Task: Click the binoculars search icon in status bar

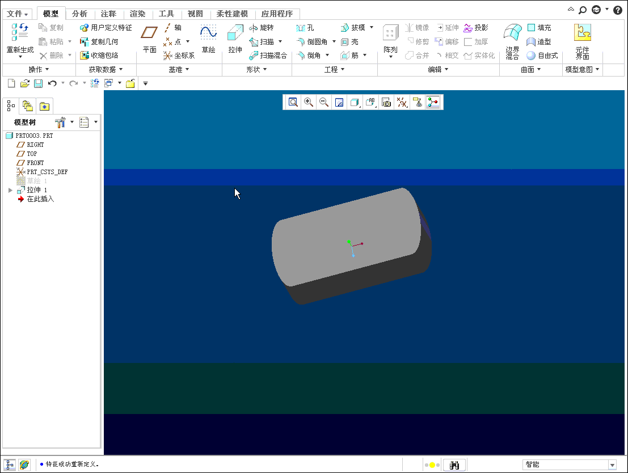Action: [x=454, y=465]
